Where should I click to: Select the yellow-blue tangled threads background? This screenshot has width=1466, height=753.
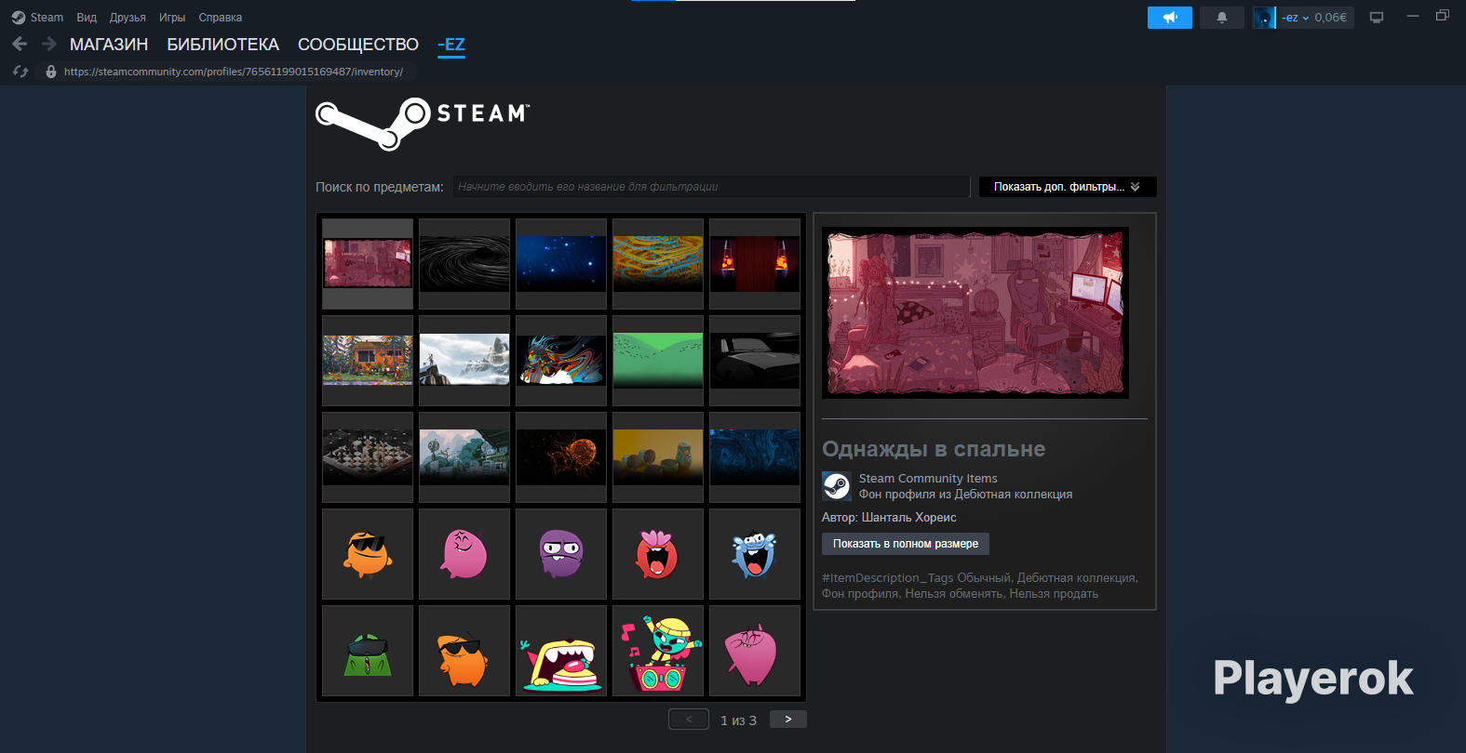coord(658,264)
